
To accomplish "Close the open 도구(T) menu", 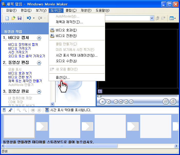I will [56, 11].
